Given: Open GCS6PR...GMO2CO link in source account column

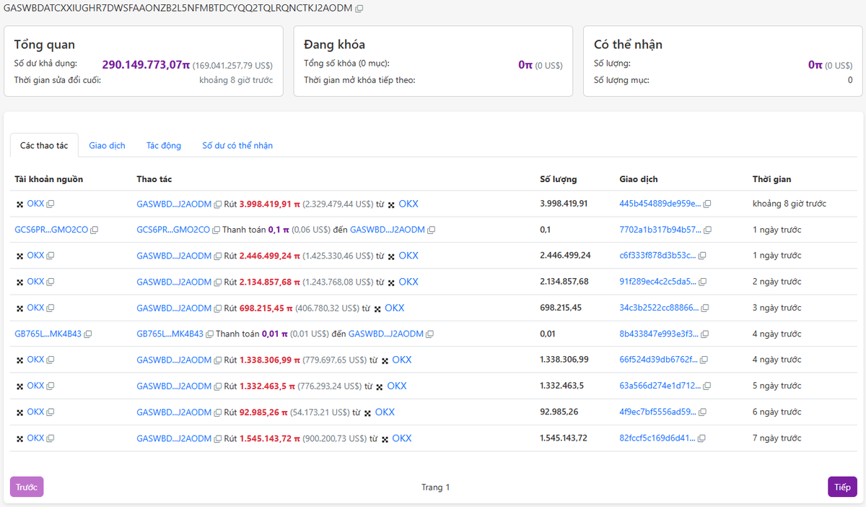Looking at the screenshot, I should click(x=51, y=230).
